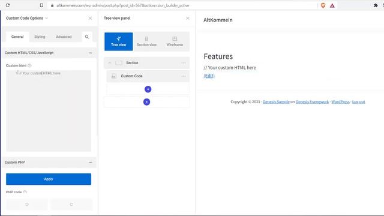The height and width of the screenshot is (216, 384).
Task: Click the Features heading
Action: coord(218,56)
